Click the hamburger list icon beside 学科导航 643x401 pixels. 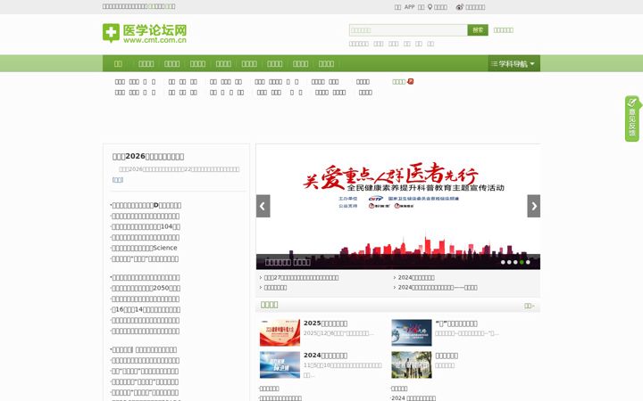pos(494,64)
